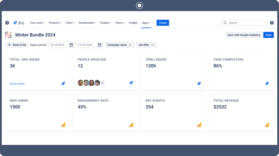Viewport: 279px width, 156px height.
Task: Click the fourth avatar in People Involved
Action: point(97,83)
